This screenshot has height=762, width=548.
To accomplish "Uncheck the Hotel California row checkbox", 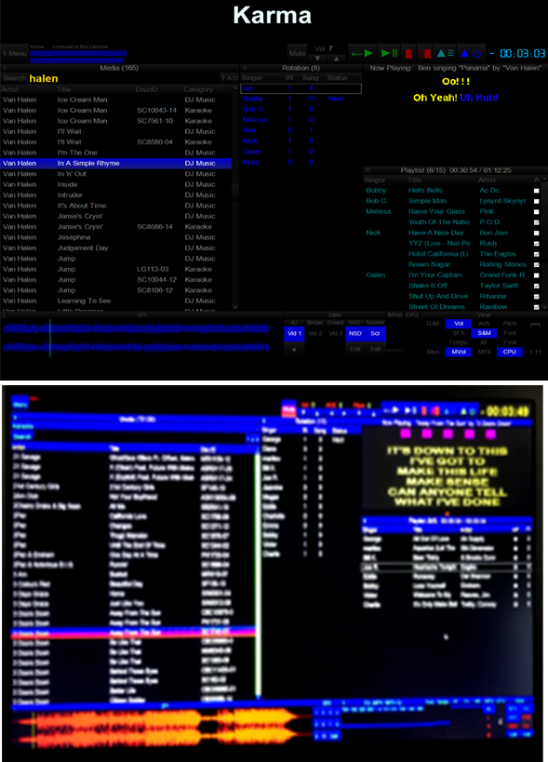I will pyautogui.click(x=536, y=254).
